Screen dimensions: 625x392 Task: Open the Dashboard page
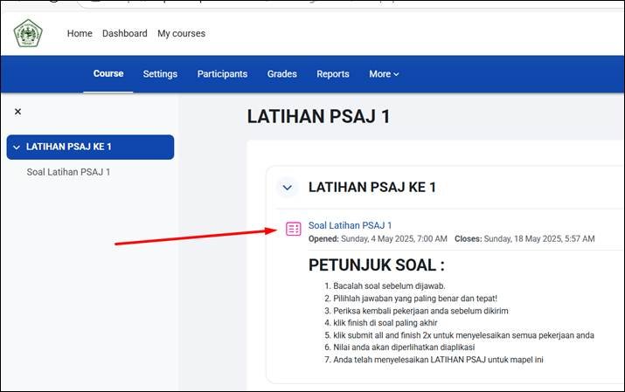(124, 34)
